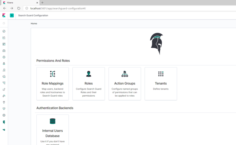Open the Roles card
Viewport: 236px width, 145px height.
click(89, 84)
